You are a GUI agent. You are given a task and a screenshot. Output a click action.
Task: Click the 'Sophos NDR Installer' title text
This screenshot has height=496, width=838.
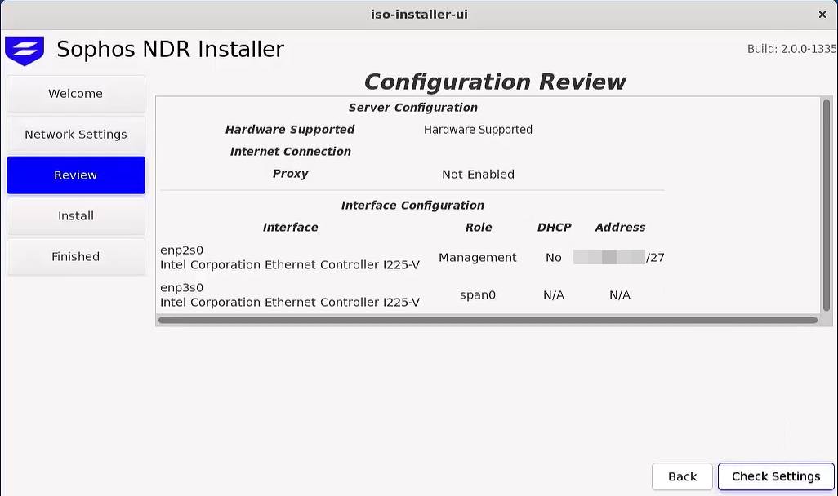point(171,49)
